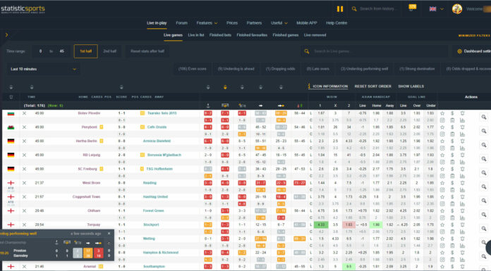Open the user avatar profile
The width and height of the screenshot is (491, 271).
point(457,8)
